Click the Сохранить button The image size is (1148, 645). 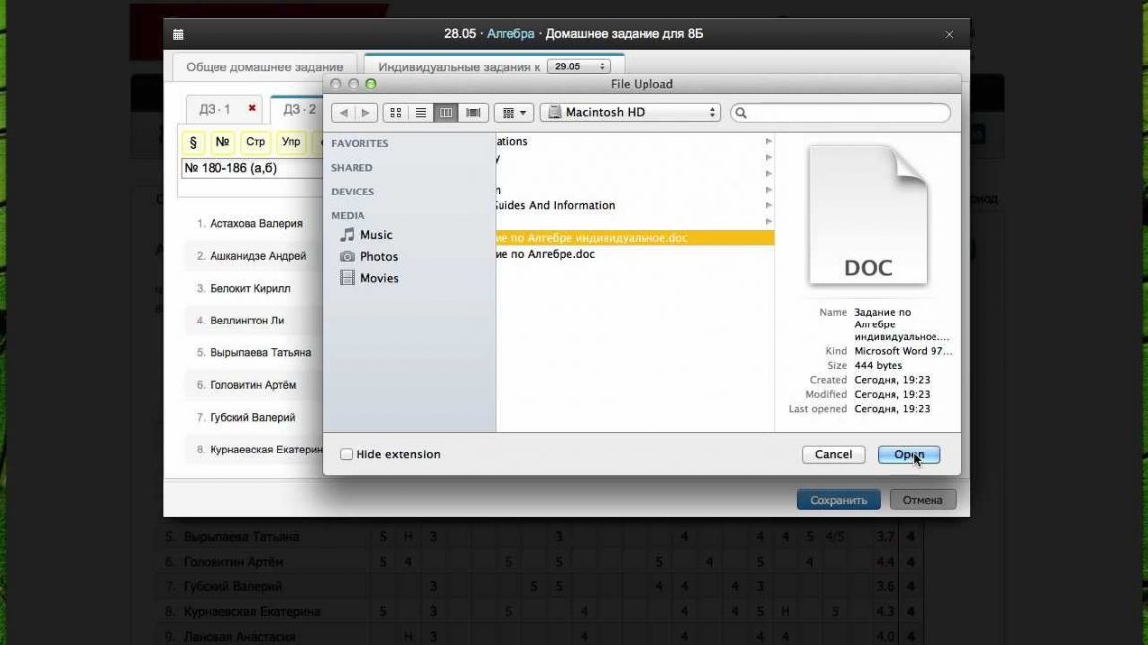coord(838,500)
